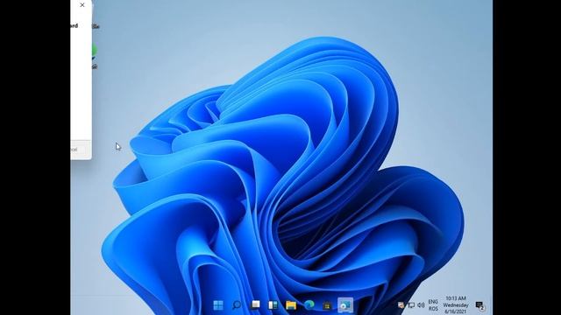This screenshot has width=561, height=315.
Task: Open the clock and date flyout
Action: point(456,305)
